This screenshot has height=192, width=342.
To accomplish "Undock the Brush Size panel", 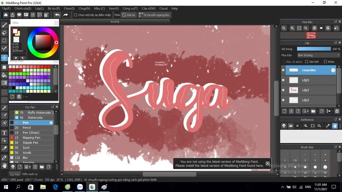I will pyautogui.click(x=336, y=147).
